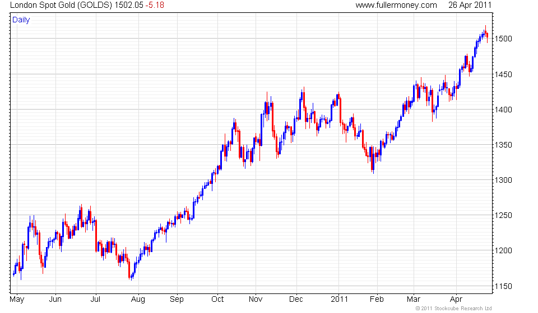Click the Dec month axis label
Viewport: 538px width, 313px height.
(296, 300)
